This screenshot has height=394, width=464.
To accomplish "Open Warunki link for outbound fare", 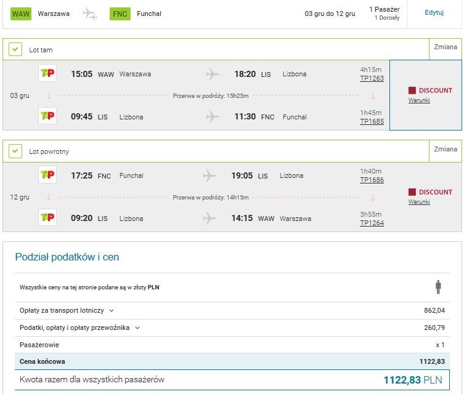I will coord(419,100).
